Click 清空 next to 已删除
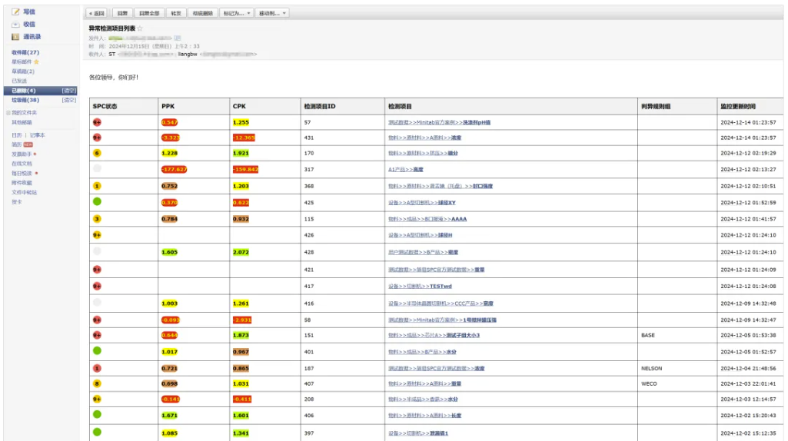The image size is (788, 441). (x=69, y=91)
